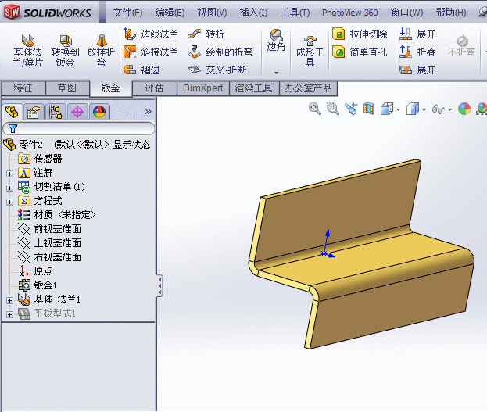Switch to the 评估 tab
The width and height of the screenshot is (487, 412).
(x=154, y=88)
